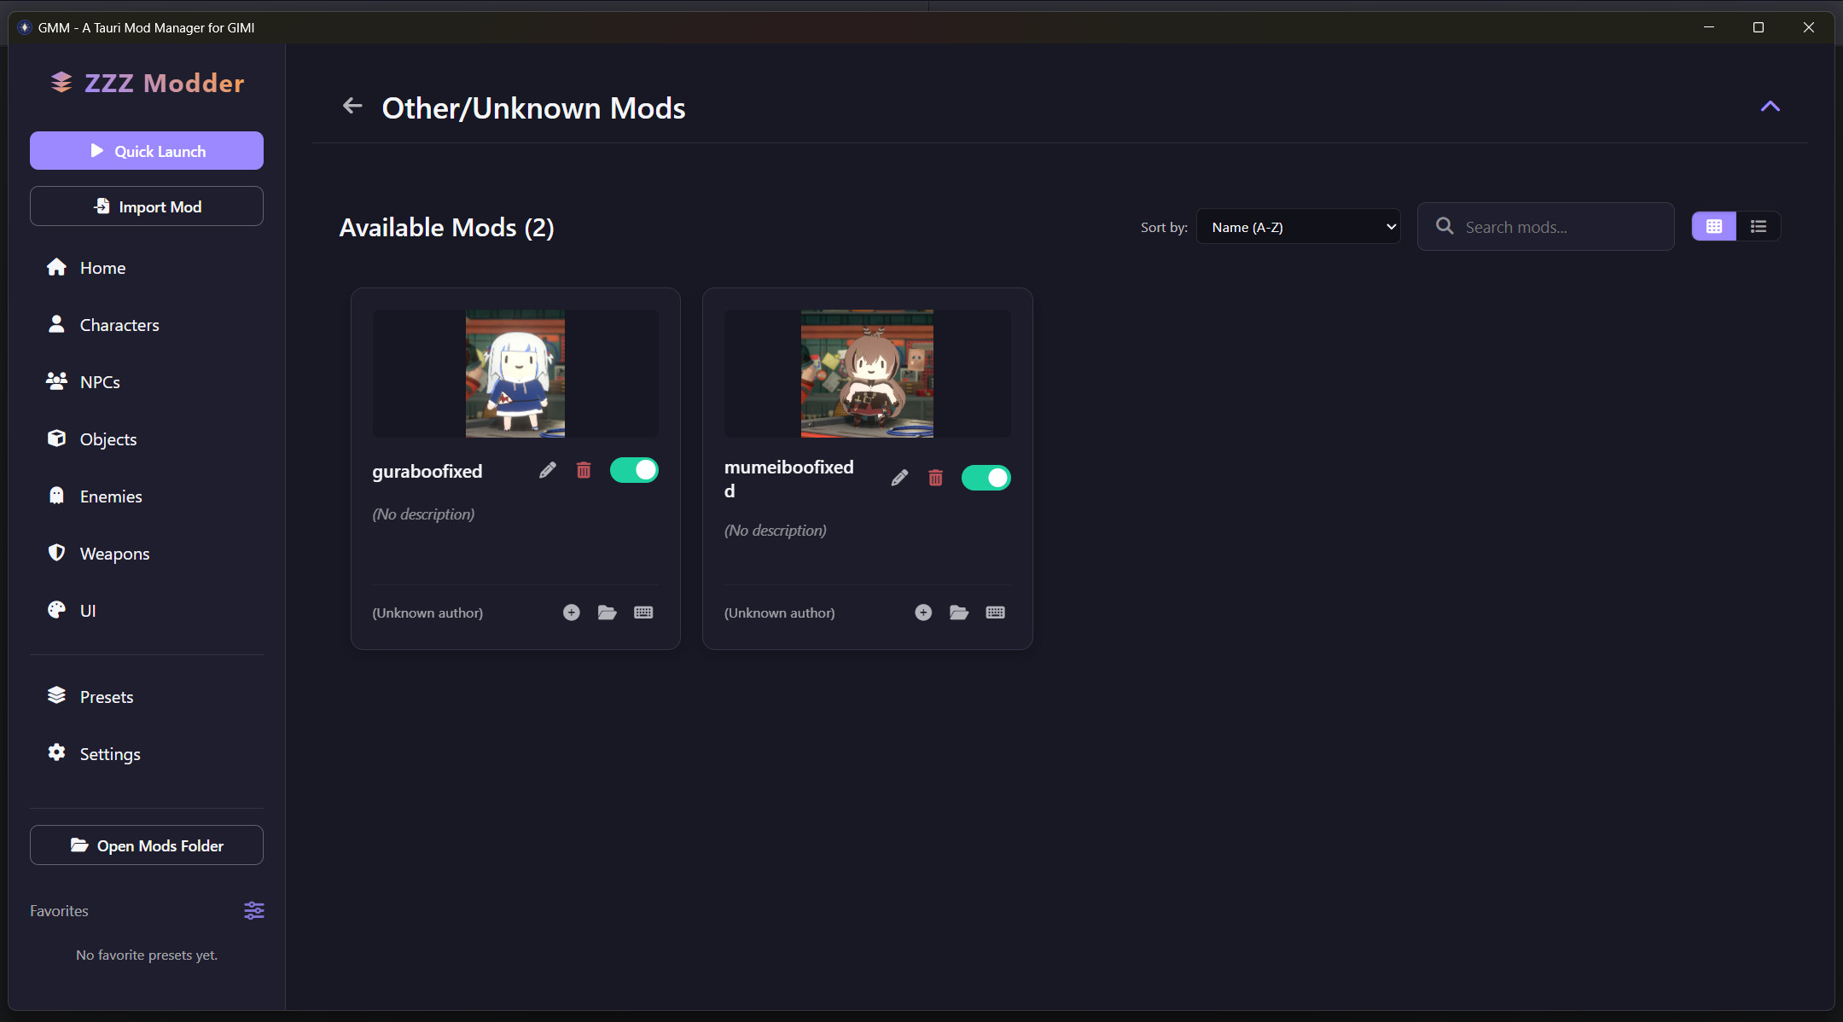Image resolution: width=1843 pixels, height=1022 pixels.
Task: Switch to list view for mods
Action: [1757, 225]
